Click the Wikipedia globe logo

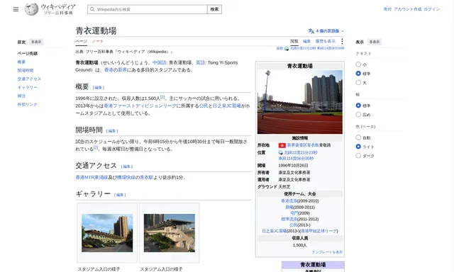coord(31,9)
